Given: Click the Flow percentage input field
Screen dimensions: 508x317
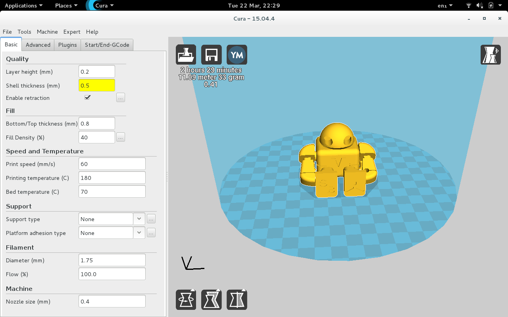Looking at the screenshot, I should pyautogui.click(x=112, y=274).
